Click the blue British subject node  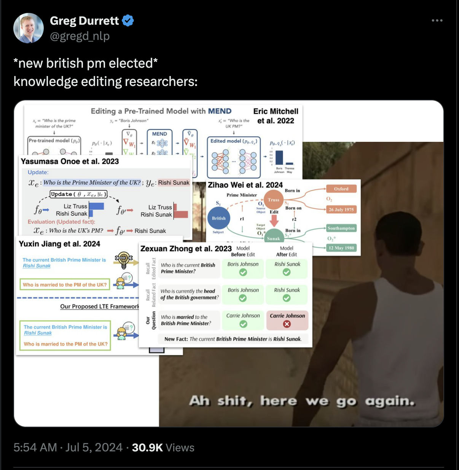(219, 218)
